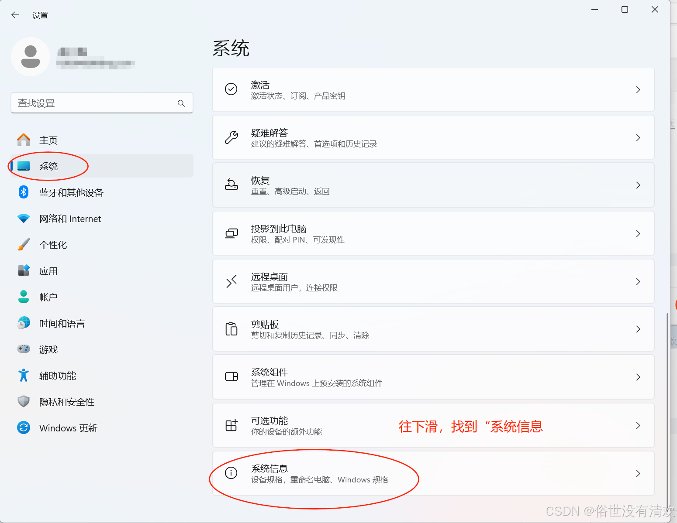Click the troubleshoot wrench icon

(231, 137)
